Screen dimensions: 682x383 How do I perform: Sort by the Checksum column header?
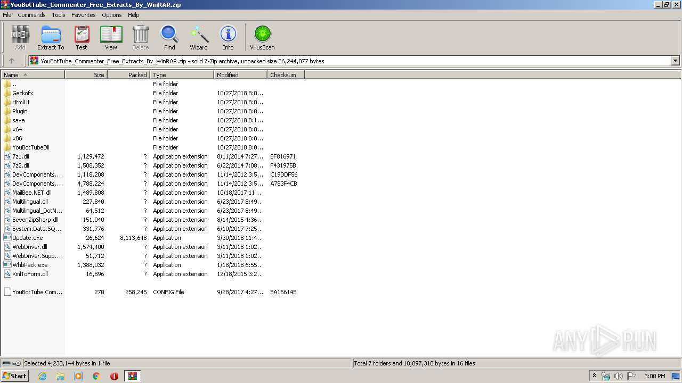(x=286, y=75)
